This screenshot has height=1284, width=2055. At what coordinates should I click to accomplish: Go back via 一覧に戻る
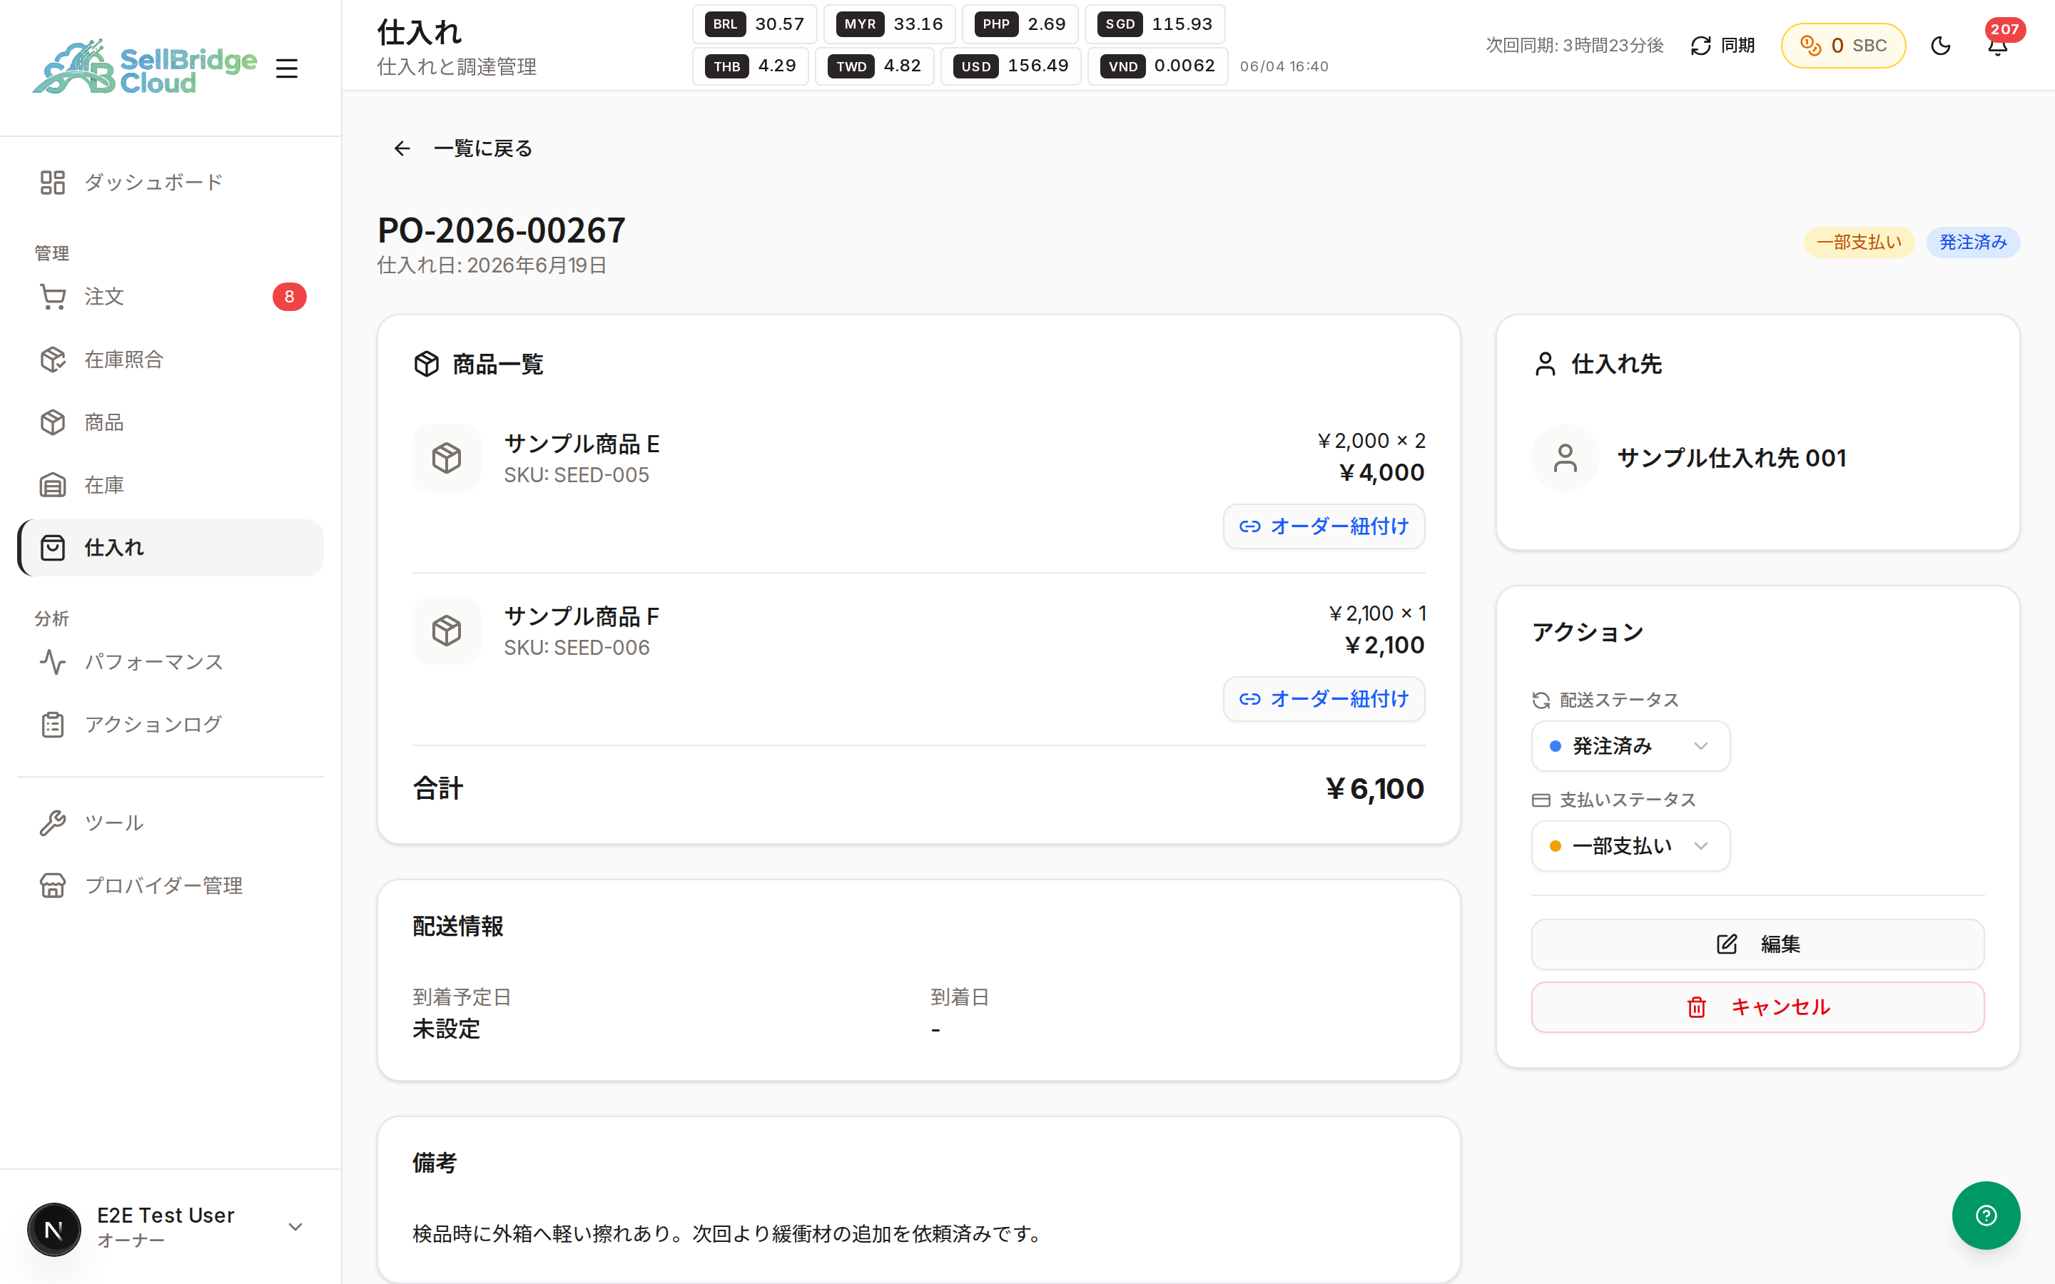click(464, 148)
